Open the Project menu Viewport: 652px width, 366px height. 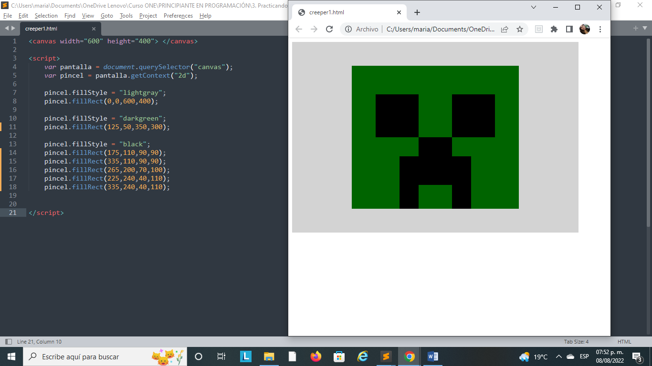tap(148, 16)
